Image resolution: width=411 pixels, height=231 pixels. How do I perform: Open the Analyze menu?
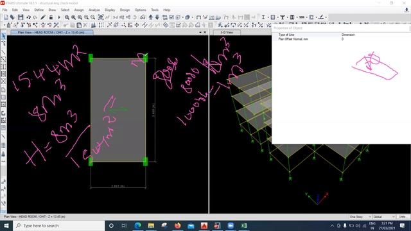pos(94,10)
